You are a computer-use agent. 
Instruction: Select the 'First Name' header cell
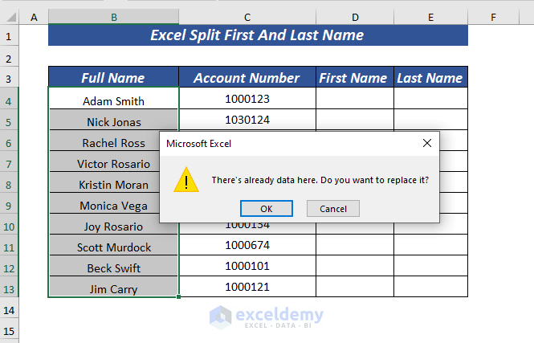click(355, 77)
